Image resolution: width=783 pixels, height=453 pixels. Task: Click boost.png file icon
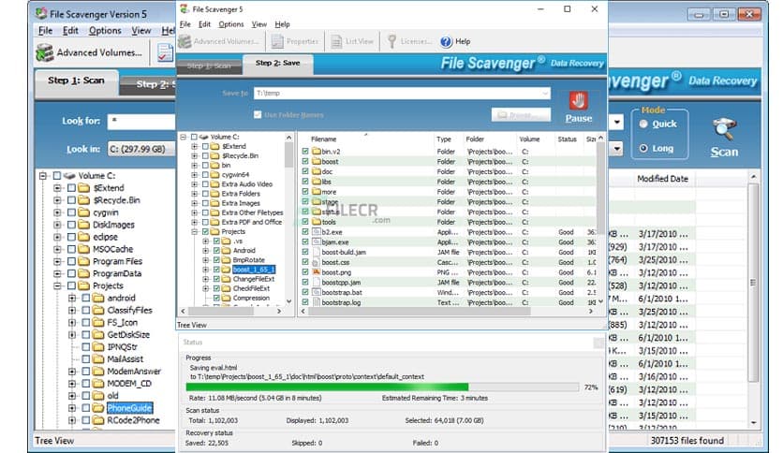316,272
